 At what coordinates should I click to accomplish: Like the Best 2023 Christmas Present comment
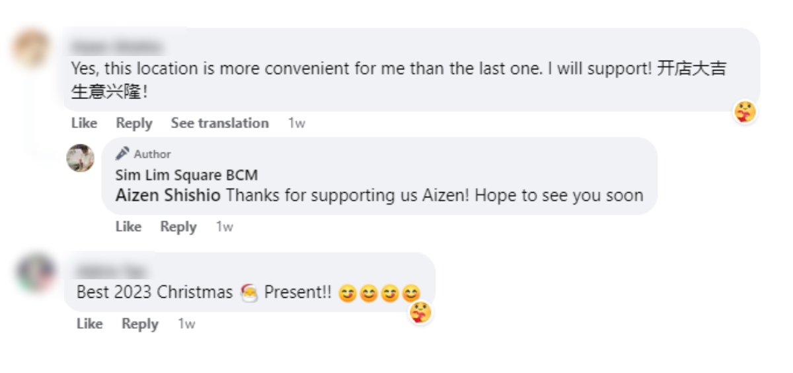(89, 324)
